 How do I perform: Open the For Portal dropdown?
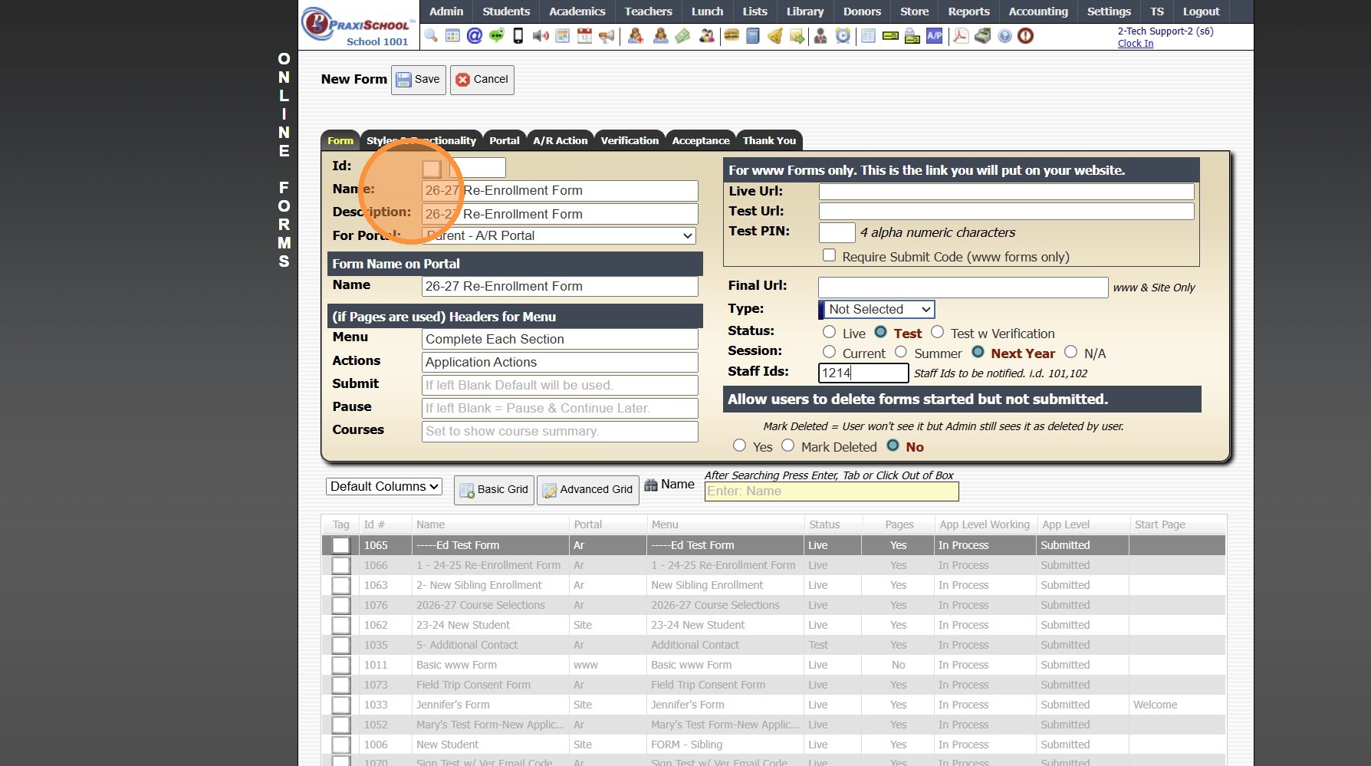pos(559,236)
